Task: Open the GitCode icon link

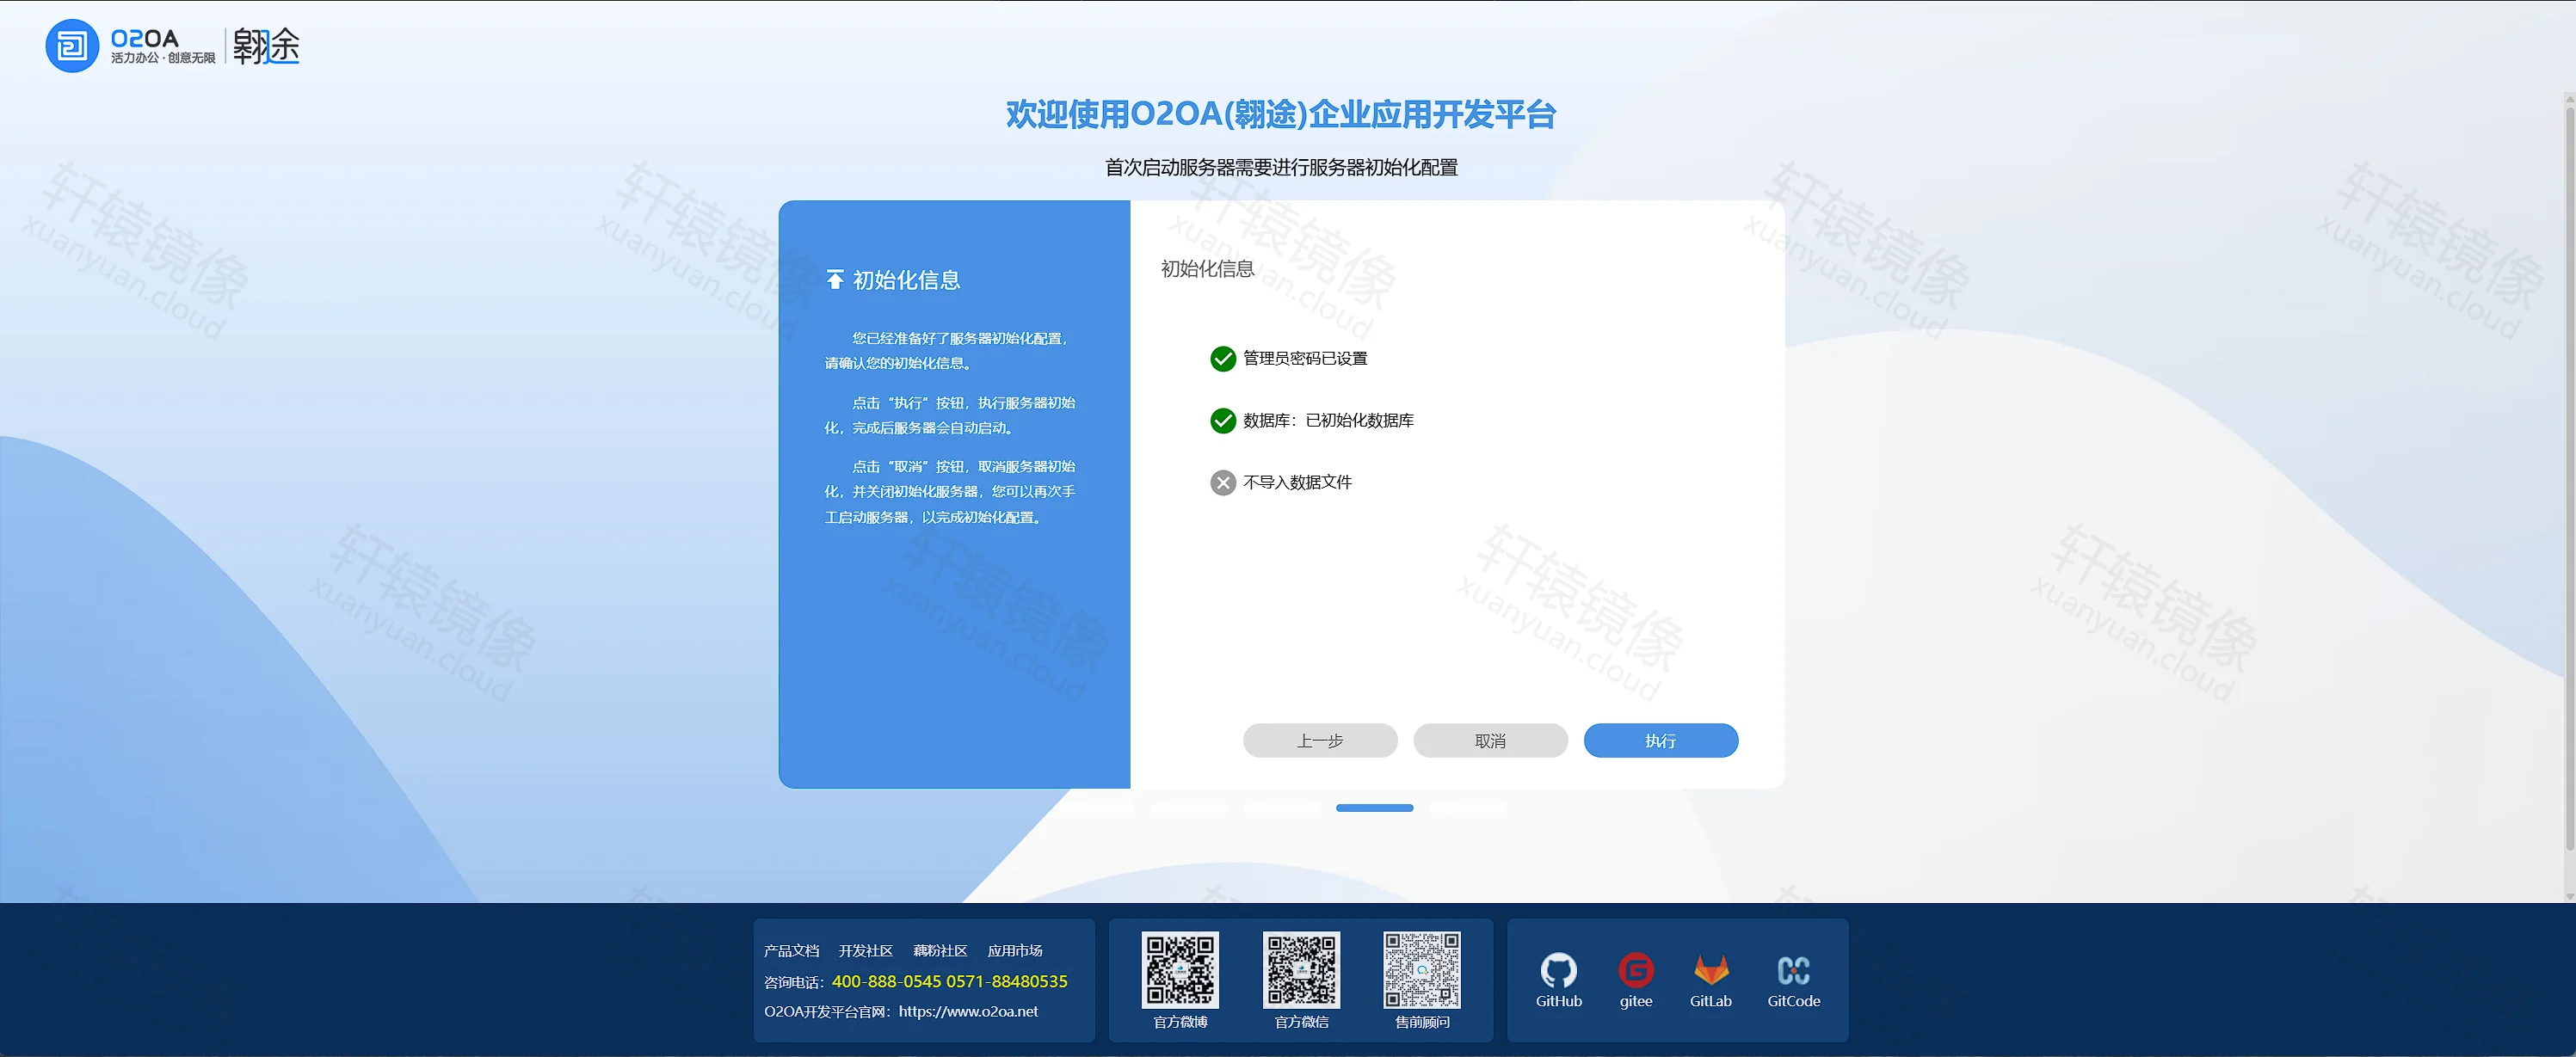Action: tap(1793, 970)
